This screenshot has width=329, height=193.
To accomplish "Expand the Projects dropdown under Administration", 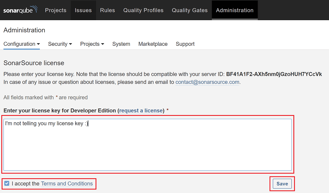I will pyautogui.click(x=92, y=44).
